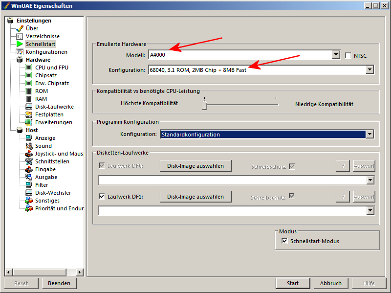Click the Sound speaker icon
This screenshot has height=293, width=391.
[x=29, y=146]
